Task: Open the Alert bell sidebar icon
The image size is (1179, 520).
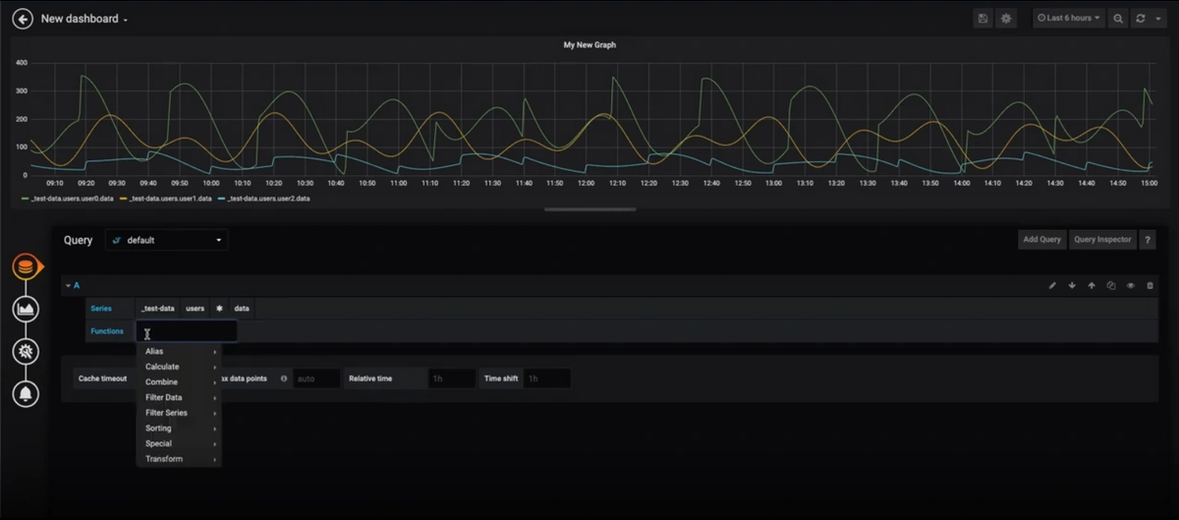Action: tap(27, 393)
